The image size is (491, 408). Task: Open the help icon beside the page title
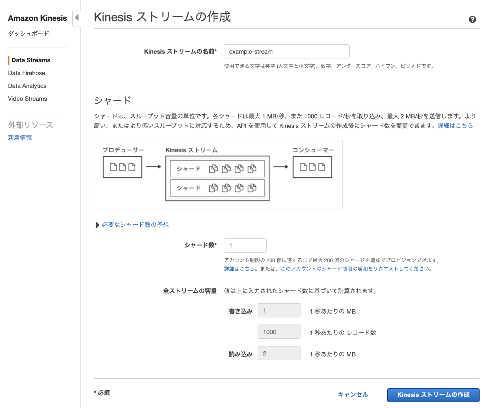point(472,20)
